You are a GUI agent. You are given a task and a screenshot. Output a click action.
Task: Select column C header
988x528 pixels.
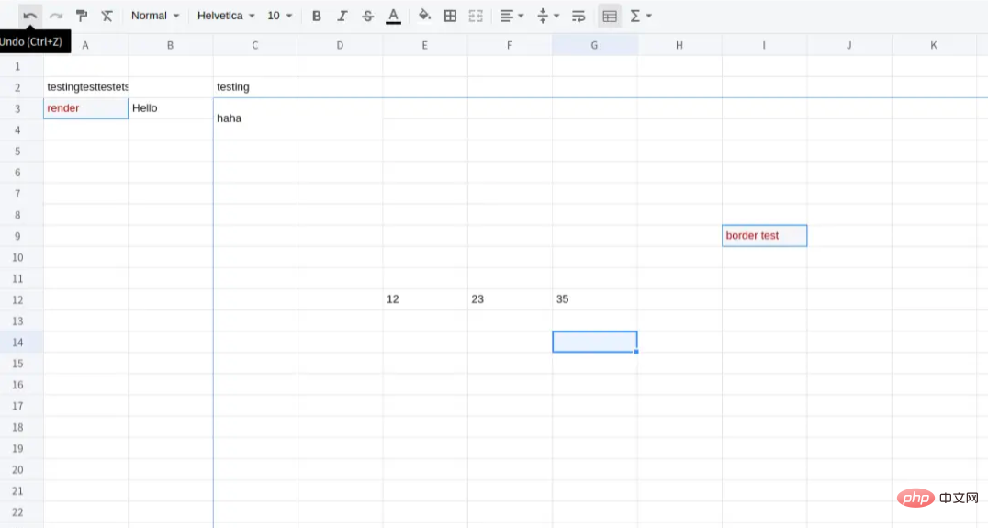(255, 45)
